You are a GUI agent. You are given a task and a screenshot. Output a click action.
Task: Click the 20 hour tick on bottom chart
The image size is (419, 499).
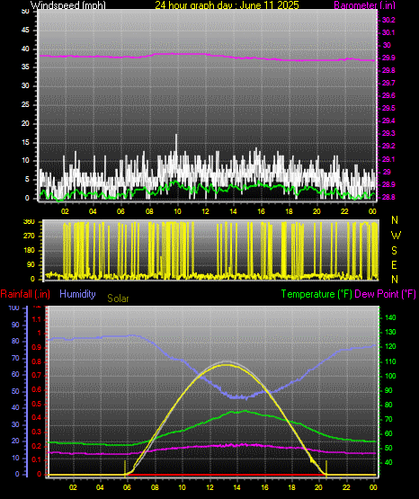[318, 487]
